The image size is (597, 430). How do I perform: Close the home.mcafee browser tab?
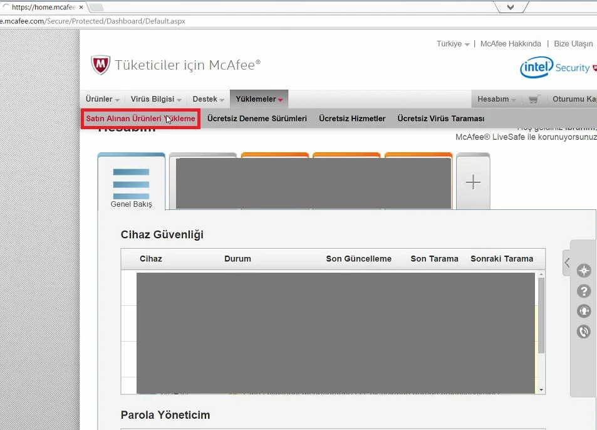pos(81,7)
